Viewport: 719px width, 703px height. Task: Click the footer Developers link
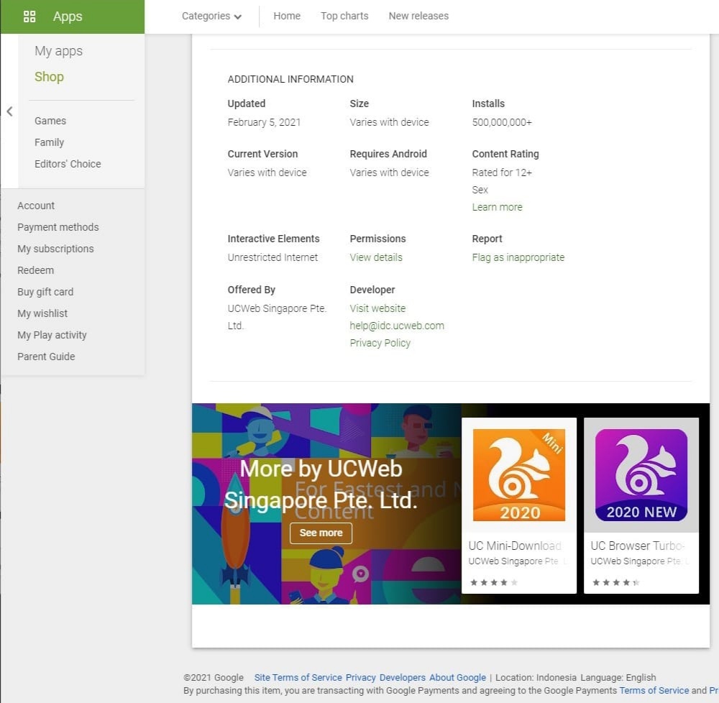tap(402, 677)
